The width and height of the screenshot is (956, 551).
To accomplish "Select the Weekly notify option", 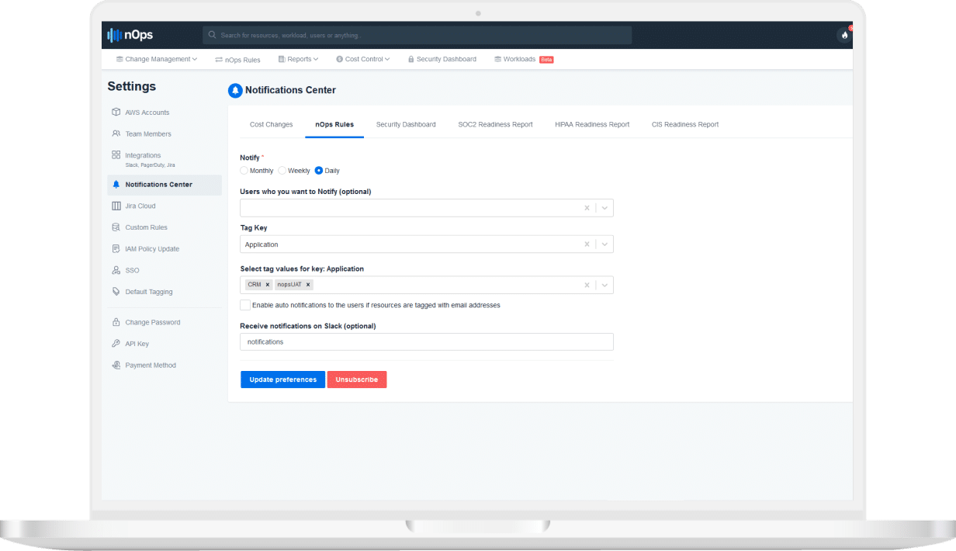I will [282, 171].
